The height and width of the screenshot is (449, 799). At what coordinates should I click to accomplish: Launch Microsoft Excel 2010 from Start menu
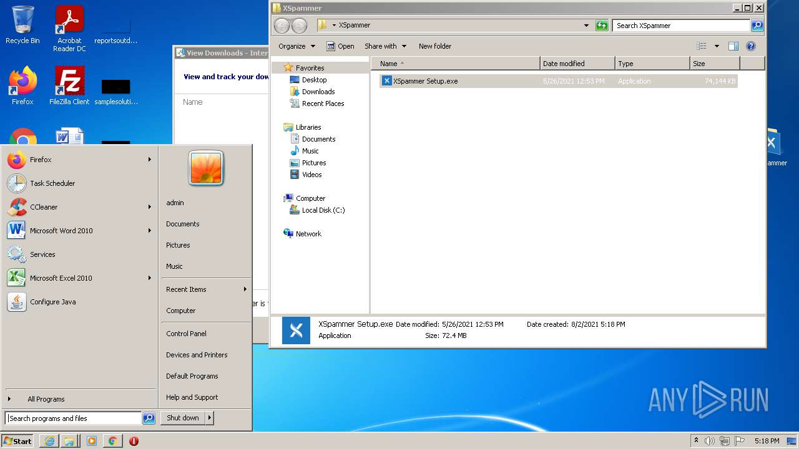click(79, 278)
